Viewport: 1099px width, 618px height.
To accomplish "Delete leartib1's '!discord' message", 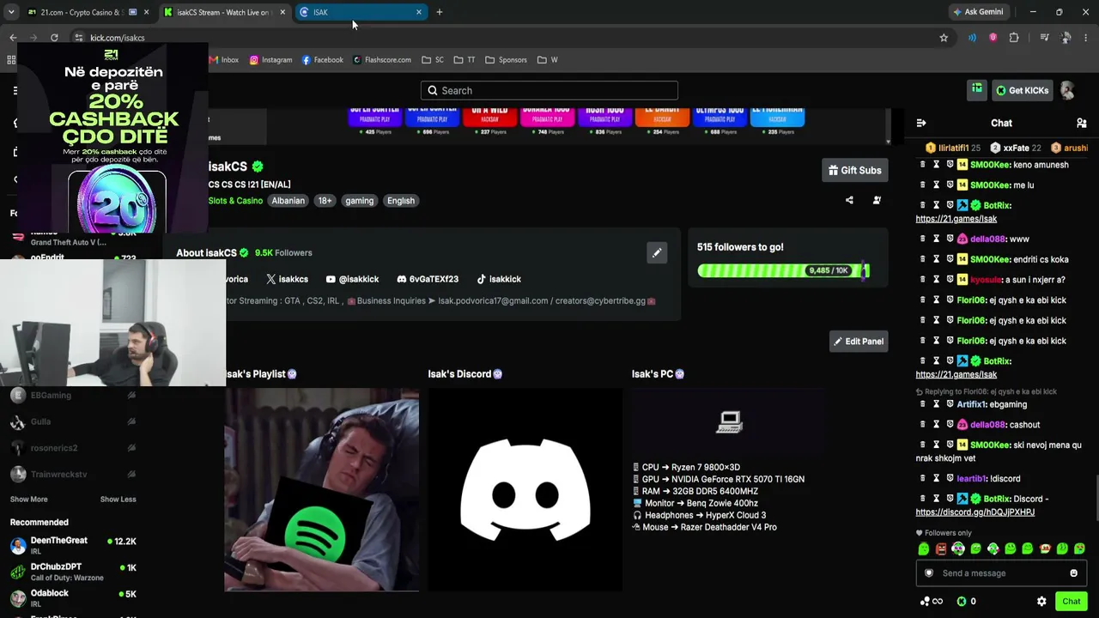I will [x=923, y=478].
